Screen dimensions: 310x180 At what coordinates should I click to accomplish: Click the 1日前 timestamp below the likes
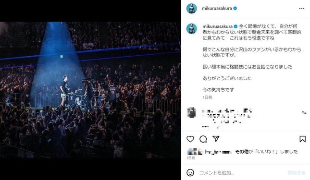191,158
